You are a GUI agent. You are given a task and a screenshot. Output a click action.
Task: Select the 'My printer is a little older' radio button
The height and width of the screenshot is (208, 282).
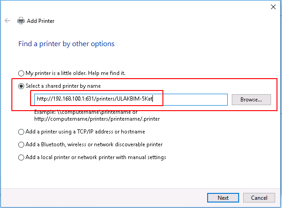(21, 73)
